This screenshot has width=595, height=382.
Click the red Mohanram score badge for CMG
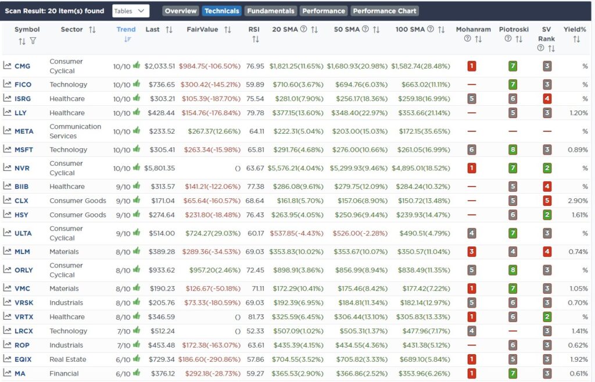pyautogui.click(x=472, y=66)
